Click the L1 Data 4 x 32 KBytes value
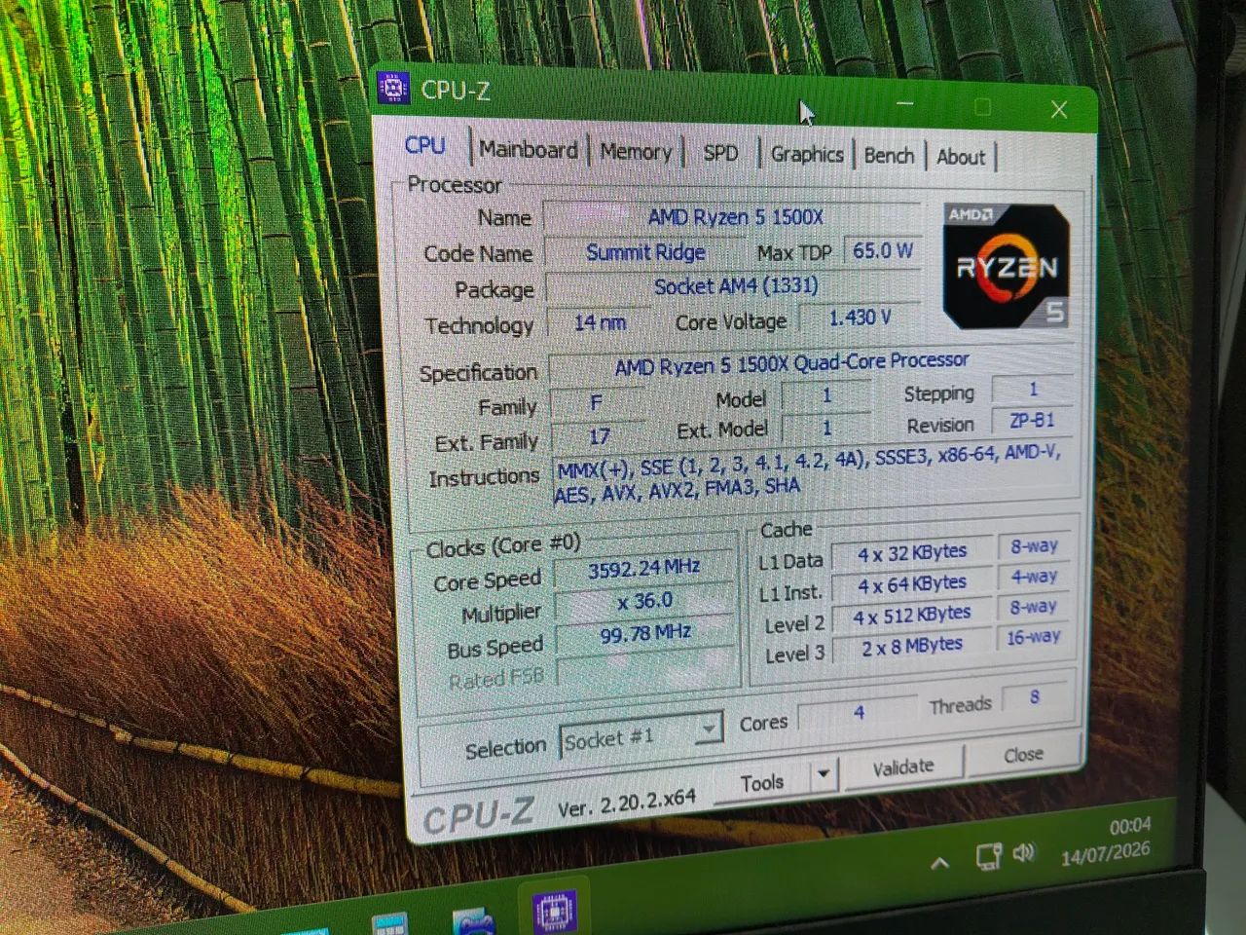1246x935 pixels. coord(911,553)
